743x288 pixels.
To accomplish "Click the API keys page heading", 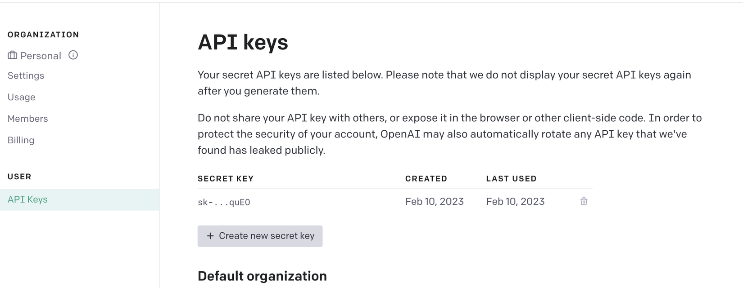I will (243, 42).
